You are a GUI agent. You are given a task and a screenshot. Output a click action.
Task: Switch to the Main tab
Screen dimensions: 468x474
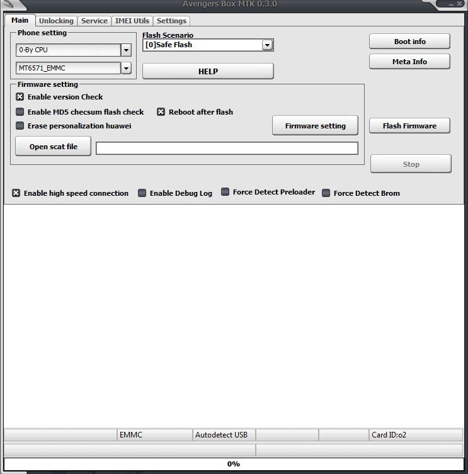(20, 20)
